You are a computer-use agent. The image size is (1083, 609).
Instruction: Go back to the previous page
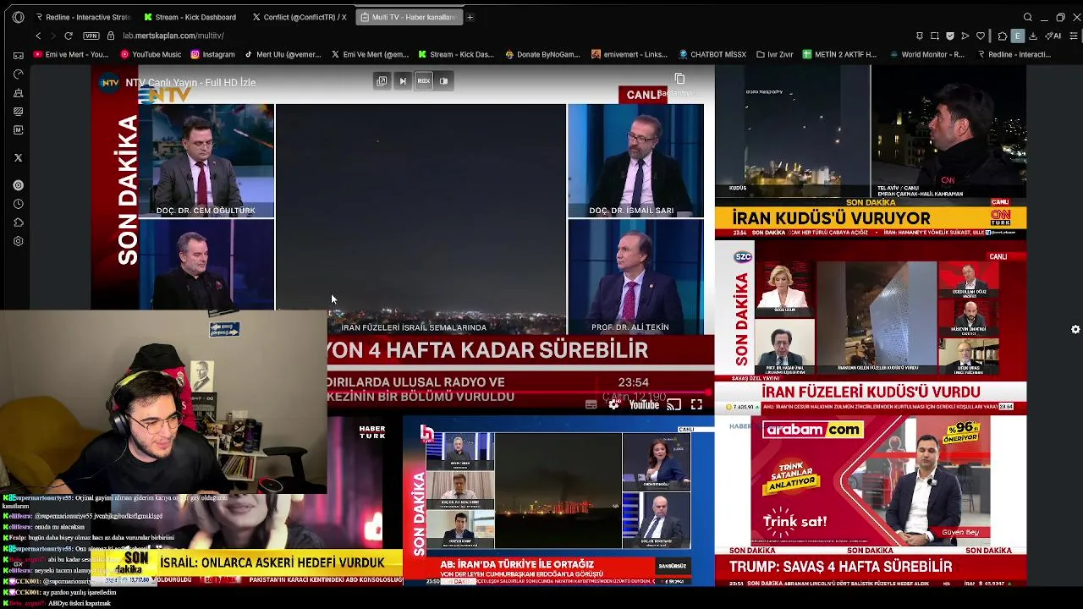point(38,36)
